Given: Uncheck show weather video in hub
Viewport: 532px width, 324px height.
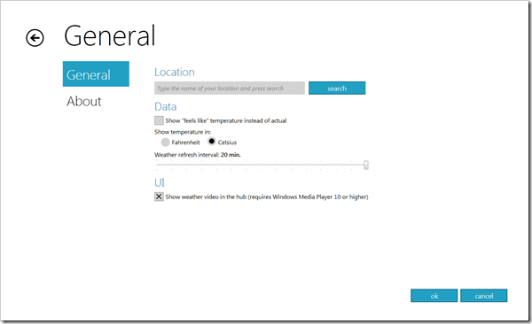Looking at the screenshot, I should point(159,197).
